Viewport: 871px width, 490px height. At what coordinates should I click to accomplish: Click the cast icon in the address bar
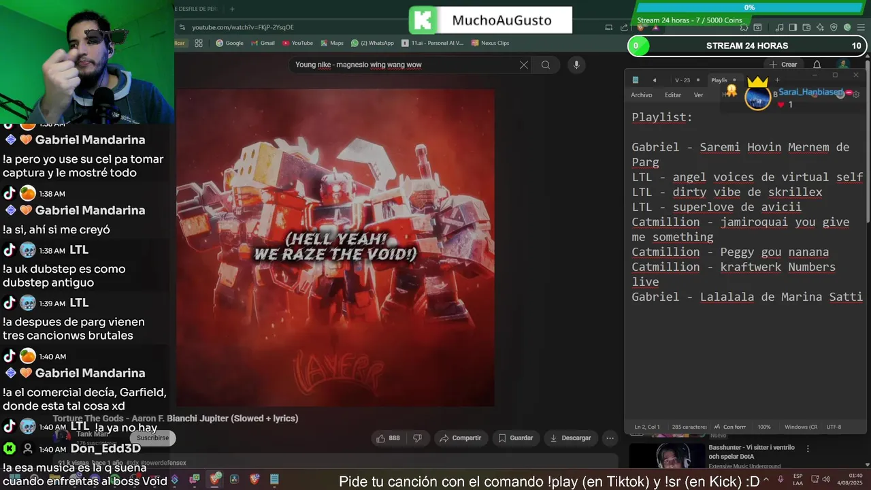(x=609, y=27)
